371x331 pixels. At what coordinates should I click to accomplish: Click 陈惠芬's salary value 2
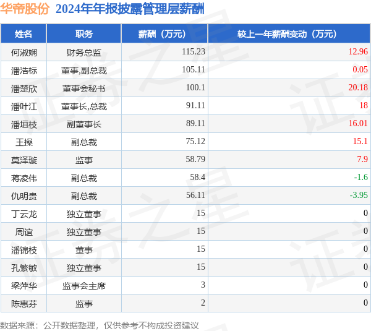(x=203, y=303)
